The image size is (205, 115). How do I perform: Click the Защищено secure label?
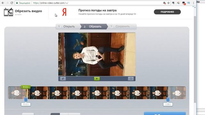tap(24, 3)
